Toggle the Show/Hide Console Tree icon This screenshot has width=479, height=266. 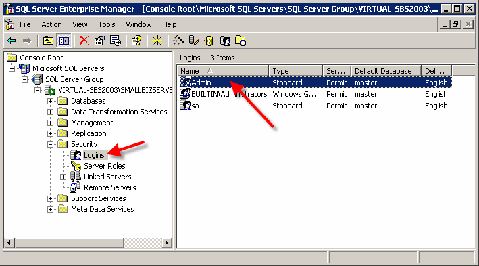coord(64,41)
